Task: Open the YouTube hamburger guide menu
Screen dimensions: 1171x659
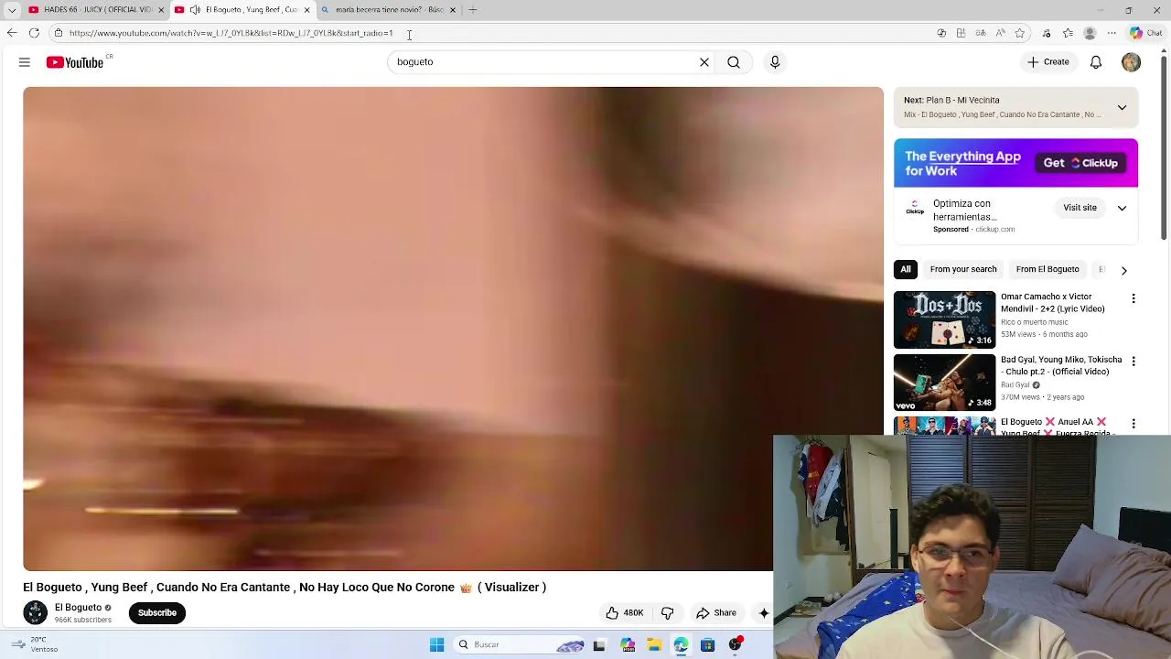Action: coord(25,62)
